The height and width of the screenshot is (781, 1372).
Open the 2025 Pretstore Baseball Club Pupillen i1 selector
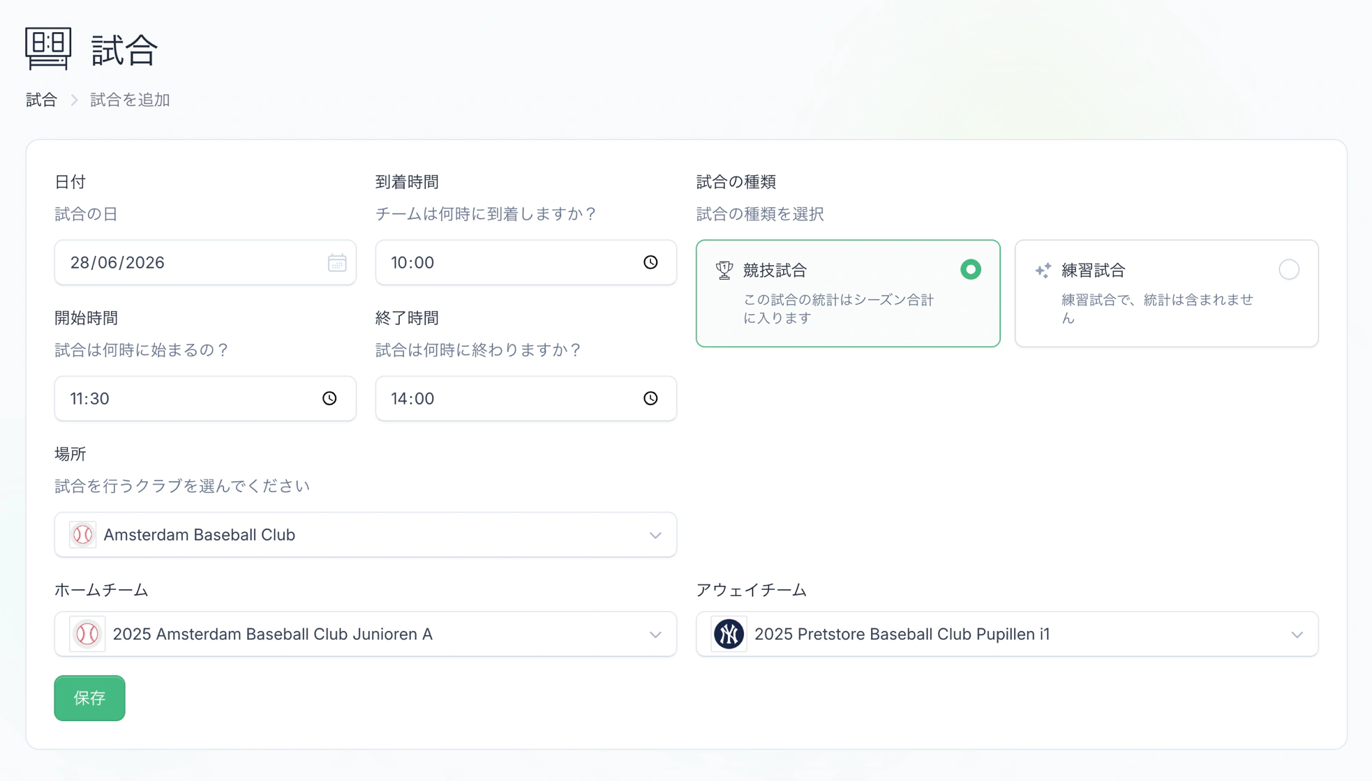(x=1007, y=634)
